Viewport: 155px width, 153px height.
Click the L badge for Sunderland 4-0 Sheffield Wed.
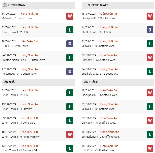pyautogui.click(x=150, y=134)
